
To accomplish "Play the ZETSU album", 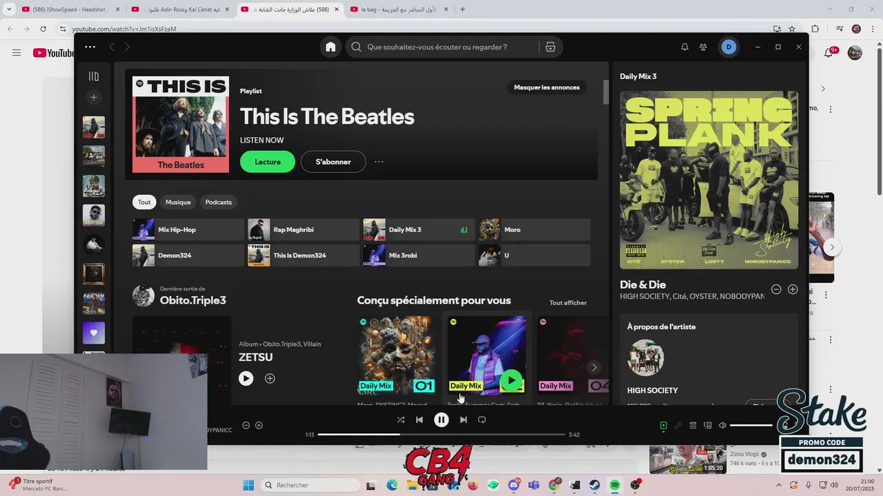I will [x=246, y=378].
